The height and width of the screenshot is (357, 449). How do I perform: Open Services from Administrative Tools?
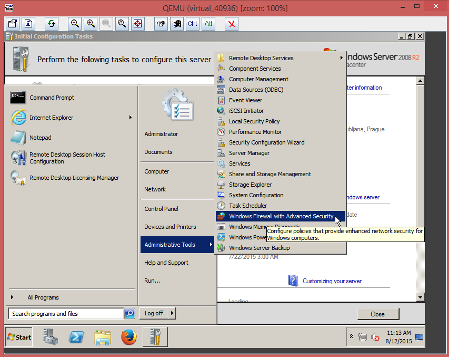(x=281, y=163)
